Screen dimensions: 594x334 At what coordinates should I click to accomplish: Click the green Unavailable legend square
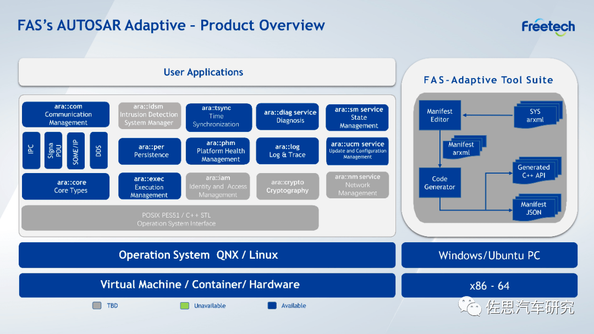[184, 305]
